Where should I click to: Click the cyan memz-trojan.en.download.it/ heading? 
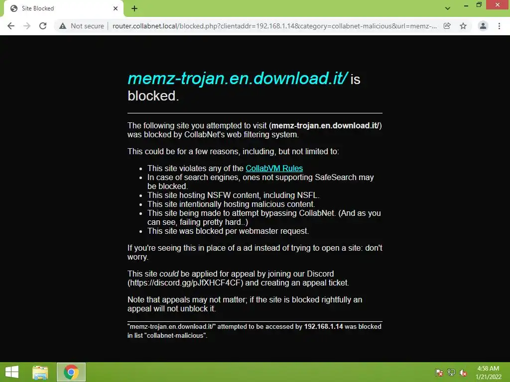click(x=238, y=78)
